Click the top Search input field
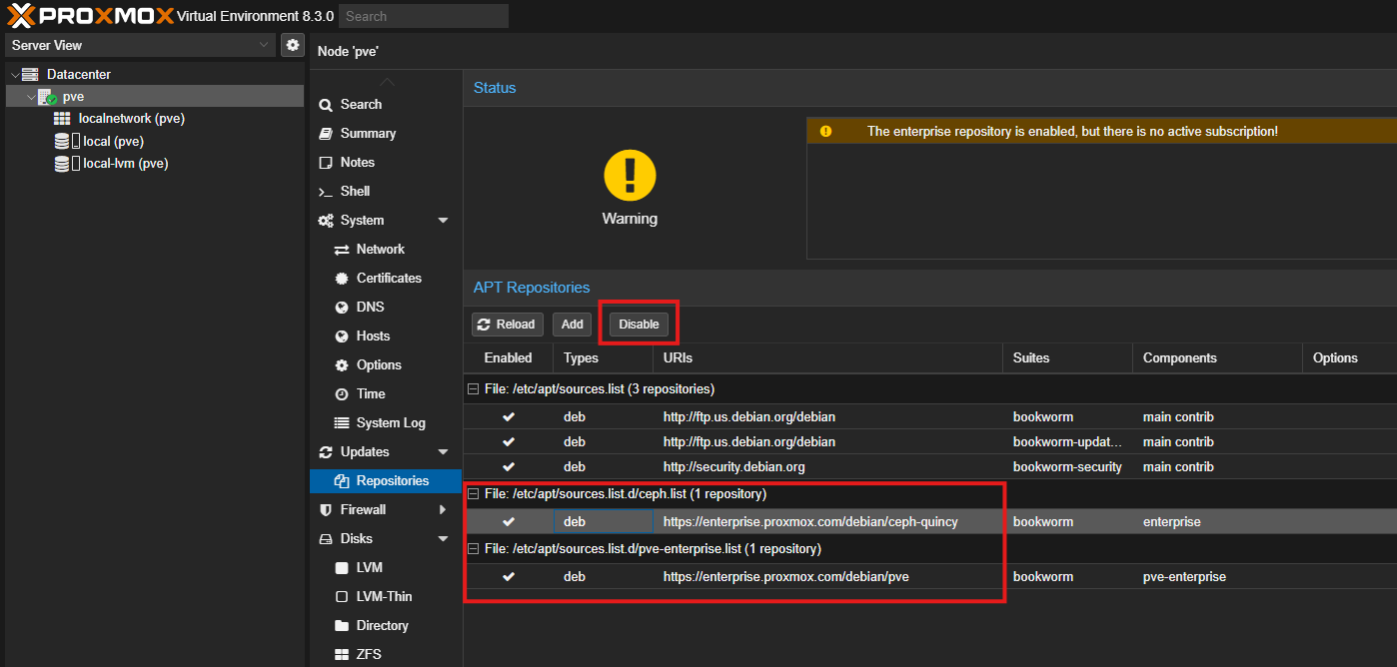1397x667 pixels. point(424,16)
